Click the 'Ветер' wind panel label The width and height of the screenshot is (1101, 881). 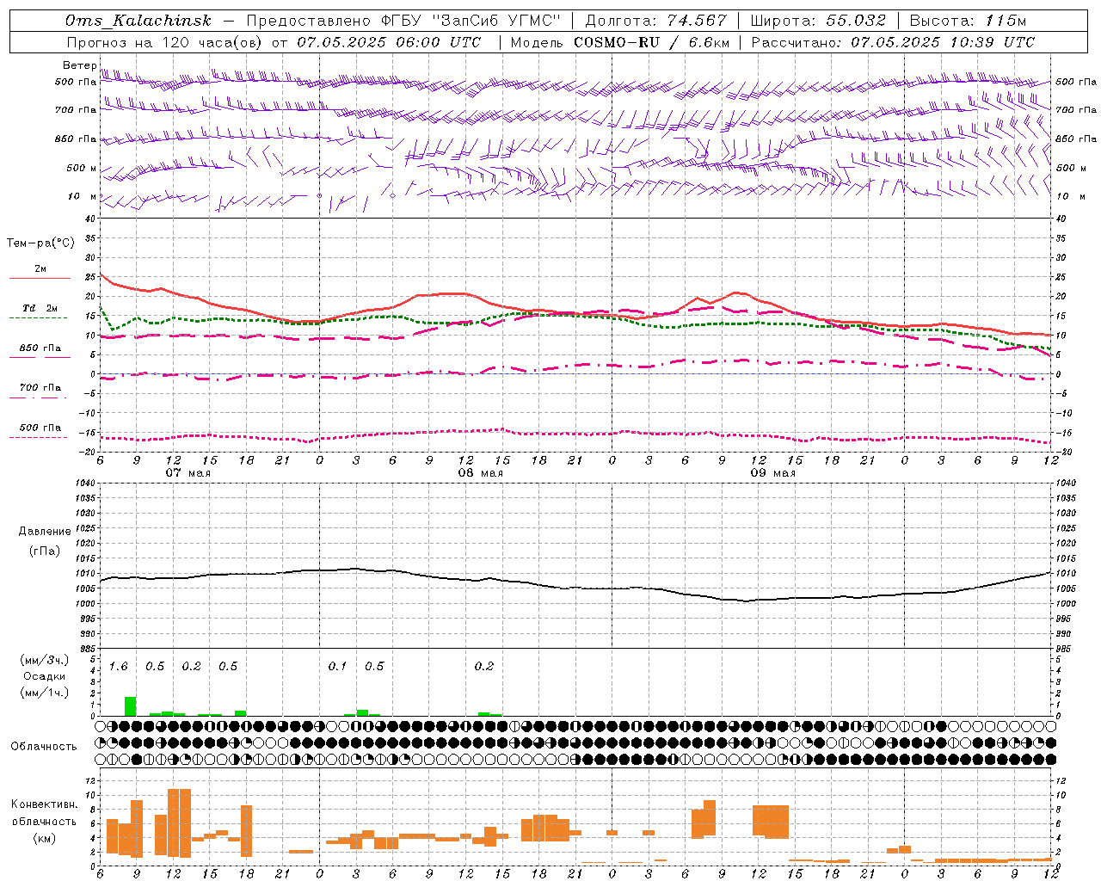tap(79, 65)
